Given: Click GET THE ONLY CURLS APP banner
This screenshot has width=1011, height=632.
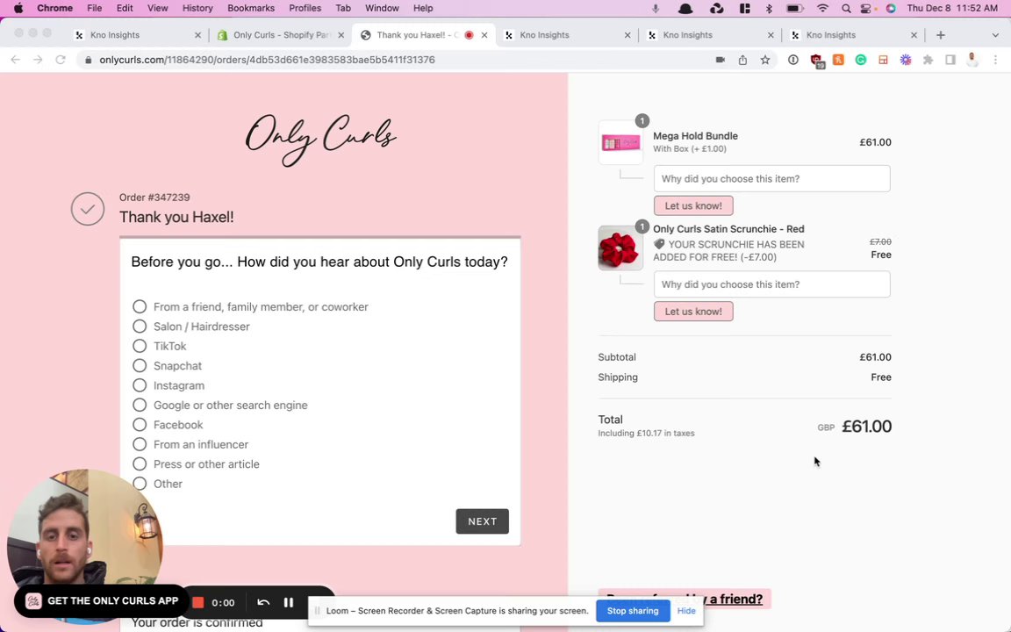Looking at the screenshot, I should pyautogui.click(x=101, y=601).
